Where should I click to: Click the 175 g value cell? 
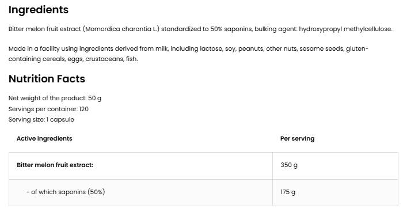(x=335, y=192)
